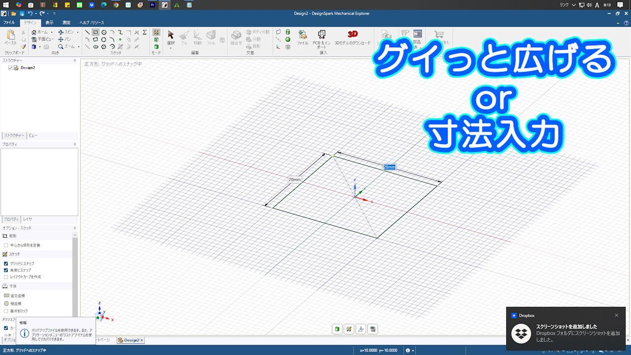Enable define rectangle from center
Screen dimensions: 631x355
(x=6, y=245)
